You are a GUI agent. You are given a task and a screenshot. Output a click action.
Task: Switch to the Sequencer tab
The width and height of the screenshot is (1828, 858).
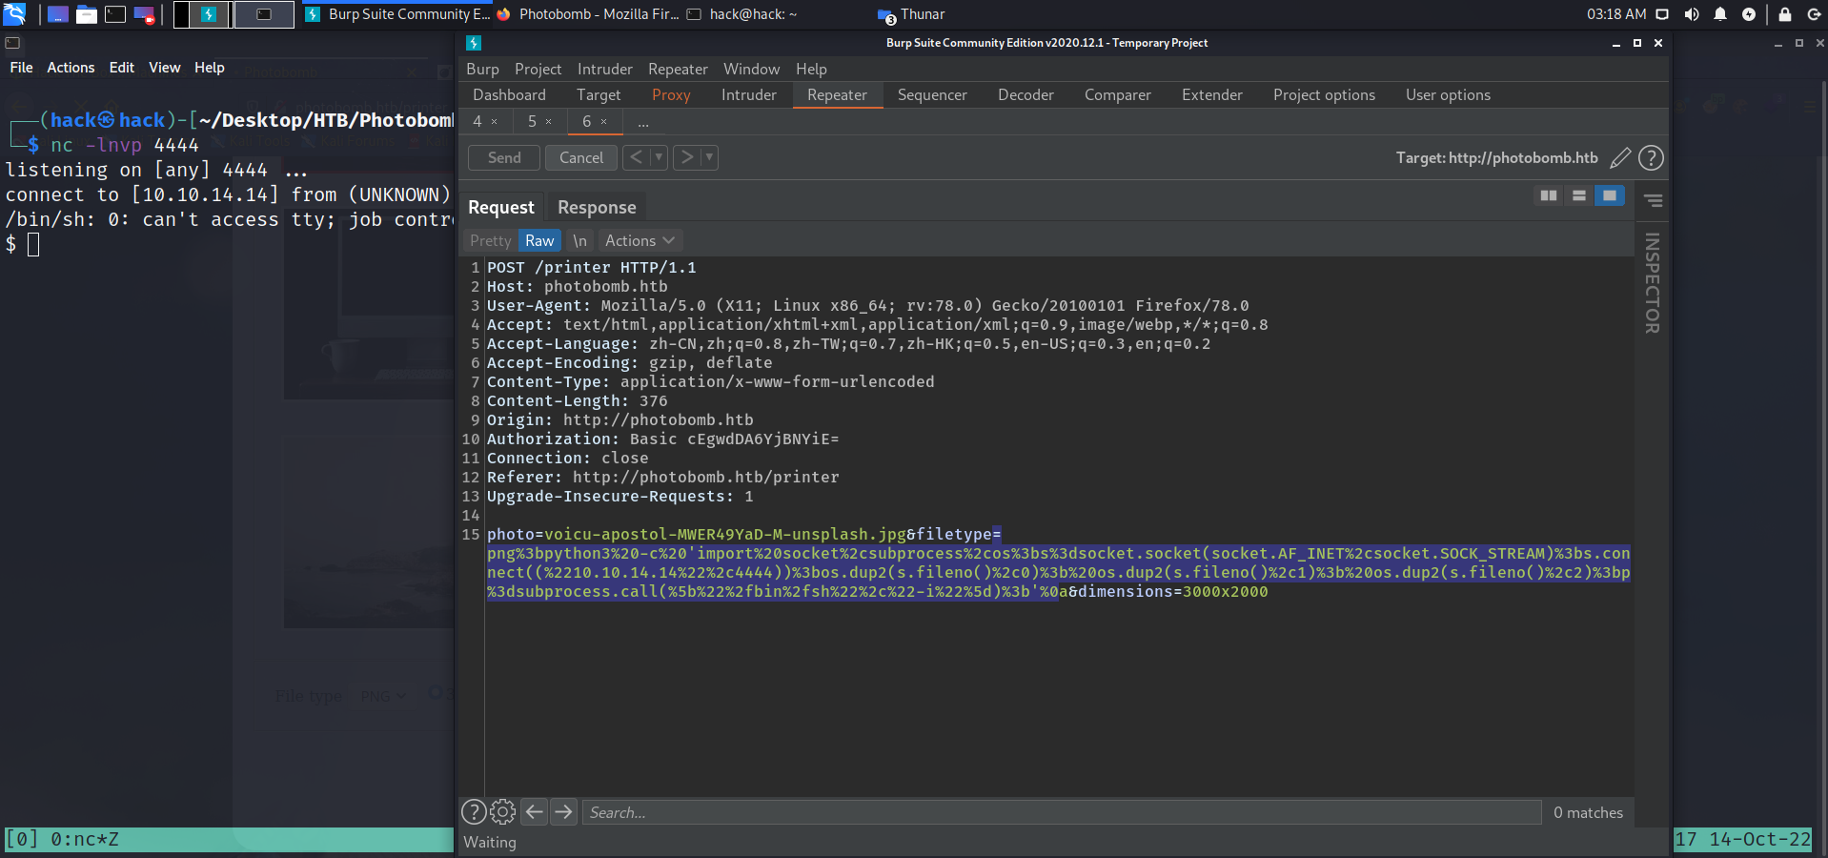click(932, 95)
